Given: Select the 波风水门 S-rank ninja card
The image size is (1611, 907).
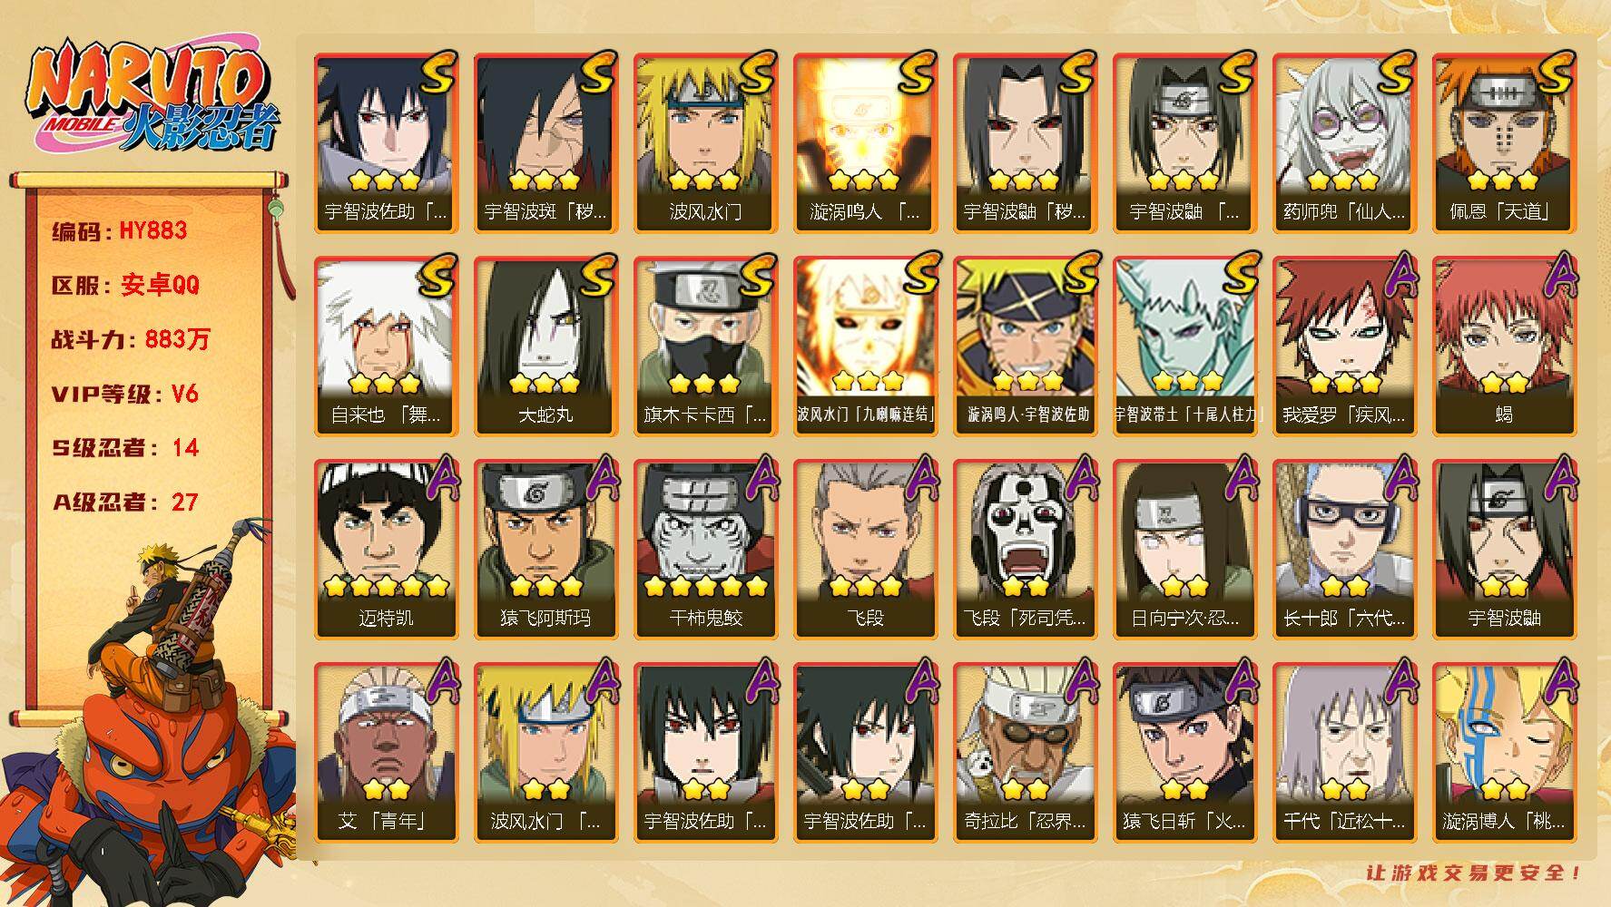Looking at the screenshot, I should coord(704,142).
